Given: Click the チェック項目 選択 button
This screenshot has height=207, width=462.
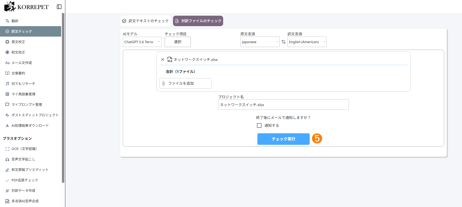Looking at the screenshot, I should pos(178,42).
